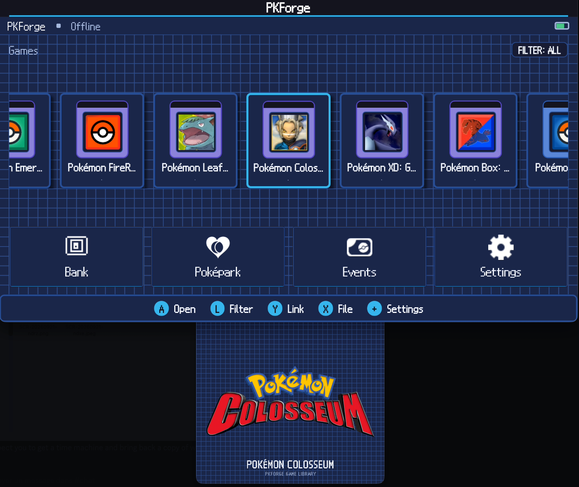Click the Filter label in the hint bar
Image resolution: width=579 pixels, height=487 pixels.
(x=241, y=309)
